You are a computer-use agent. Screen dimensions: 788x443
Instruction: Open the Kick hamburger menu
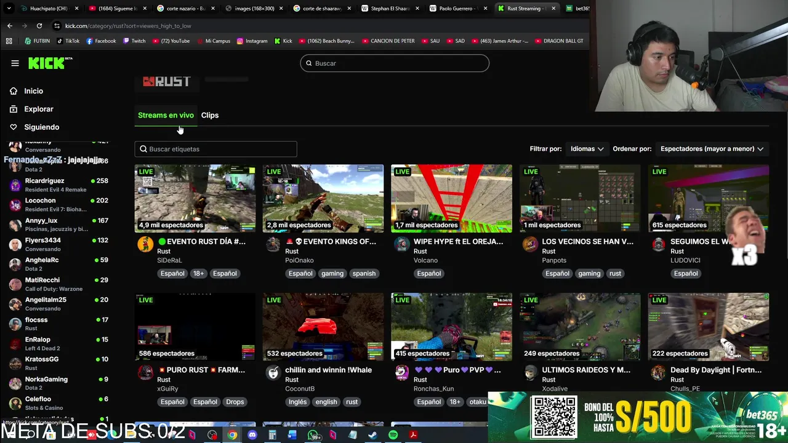point(15,63)
